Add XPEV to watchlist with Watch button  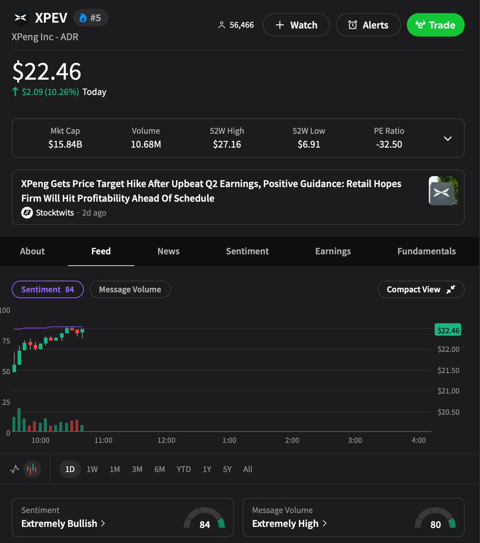pos(296,25)
